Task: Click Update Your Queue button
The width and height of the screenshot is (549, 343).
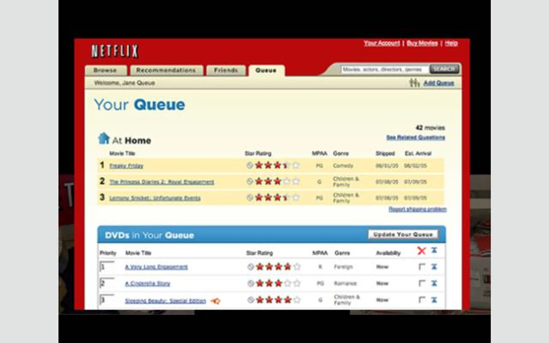Action: click(x=403, y=234)
